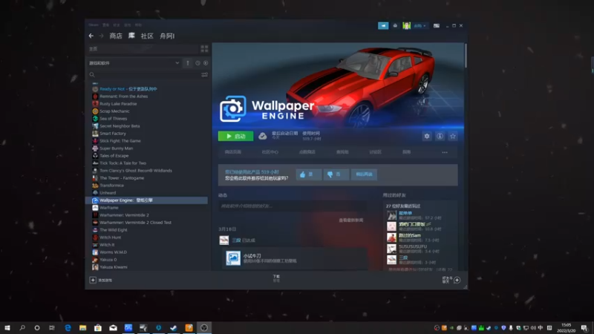Launch Wallpaper Engine with green play button
The width and height of the screenshot is (594, 334).
pyautogui.click(x=235, y=136)
